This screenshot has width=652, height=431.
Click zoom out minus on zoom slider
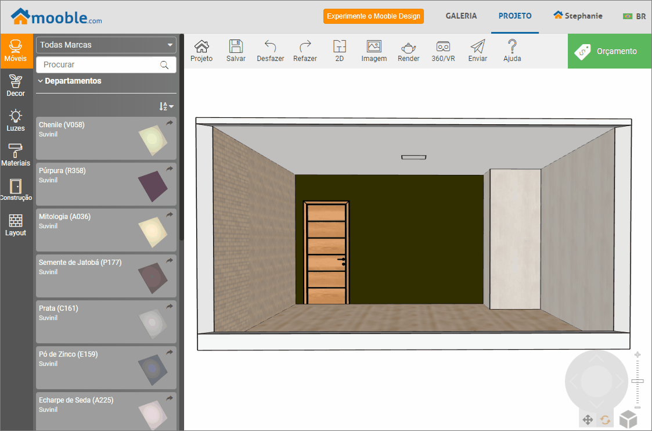click(x=637, y=407)
